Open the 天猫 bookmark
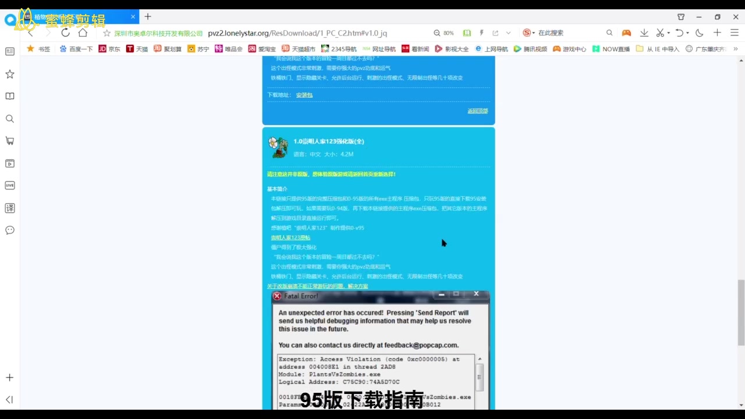 [x=137, y=49]
